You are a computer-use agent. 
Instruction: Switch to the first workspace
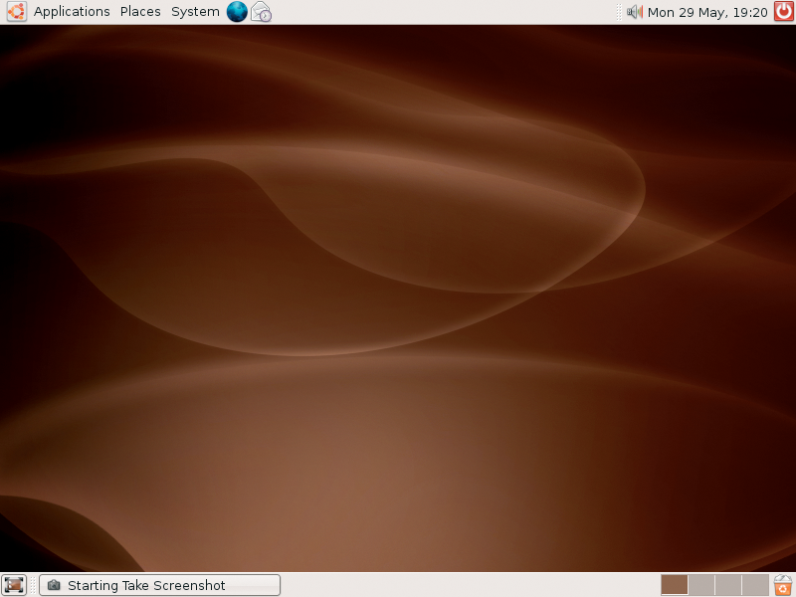pos(675,585)
